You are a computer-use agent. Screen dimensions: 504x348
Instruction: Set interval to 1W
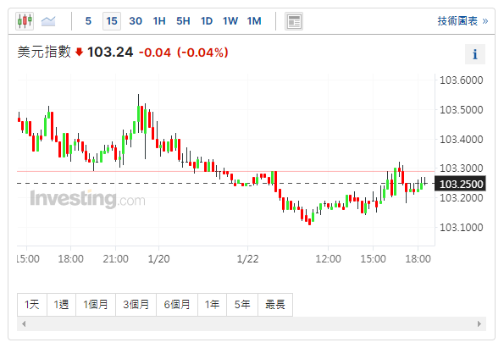(230, 21)
